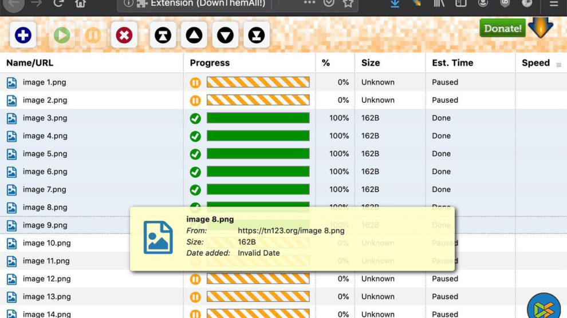567x318 pixels.
Task: Move selection to bottom of queue
Action: click(256, 35)
